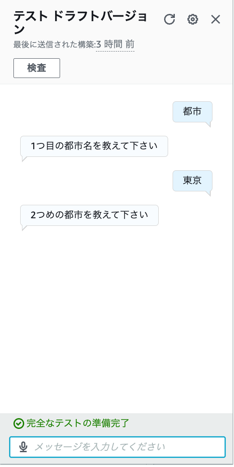Close the test draft version panel
This screenshot has width=234, height=467.
pos(215,19)
